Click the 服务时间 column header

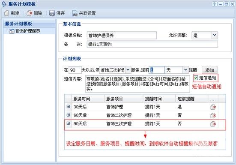[88, 99]
